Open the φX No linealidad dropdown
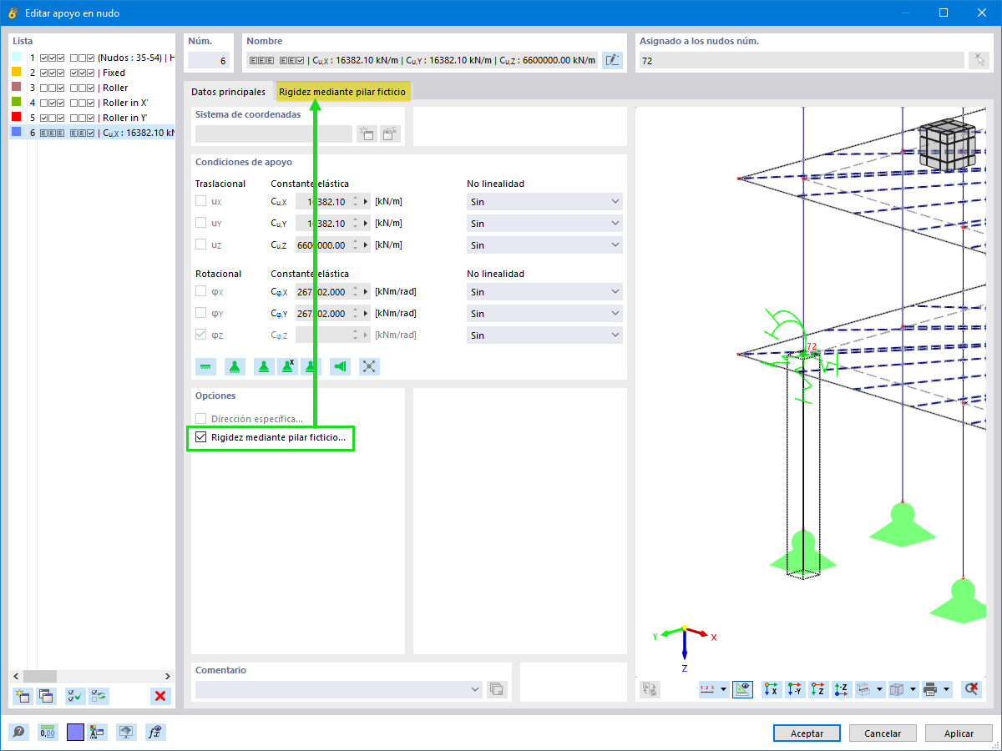The height and width of the screenshot is (751, 1002). 544,292
